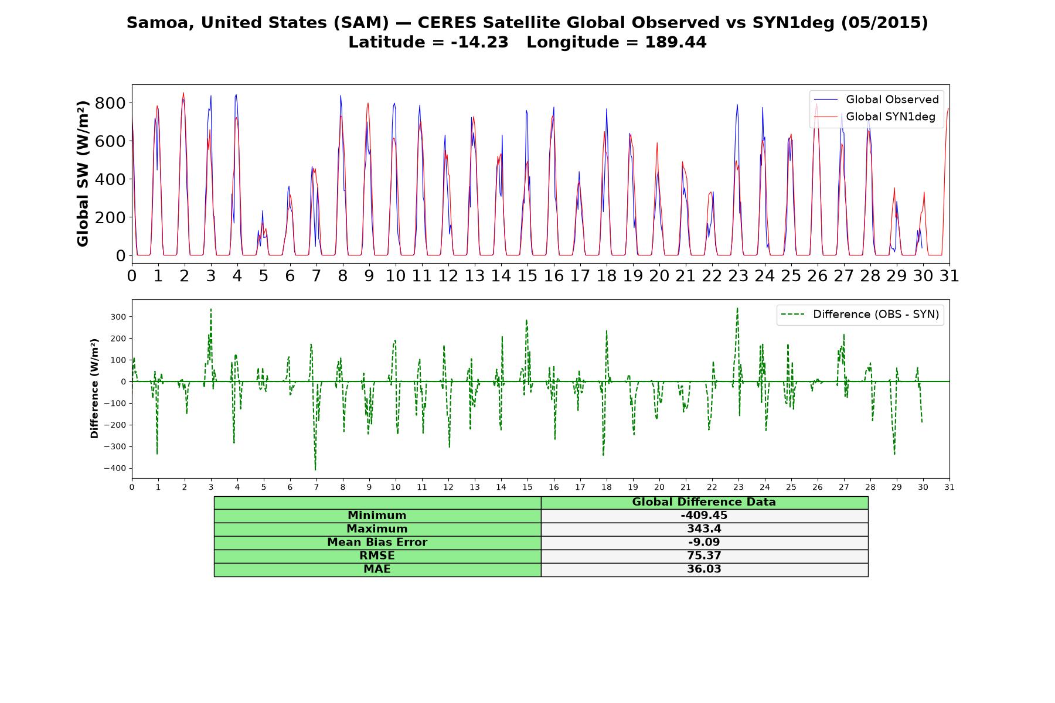Select the Minimum row label in table
This screenshot has height=703, width=1055.
click(x=377, y=516)
